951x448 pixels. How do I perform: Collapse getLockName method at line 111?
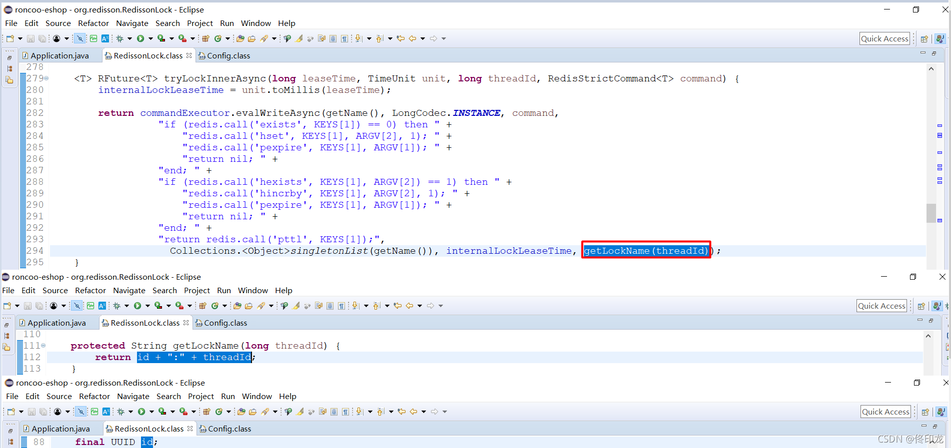pos(43,346)
